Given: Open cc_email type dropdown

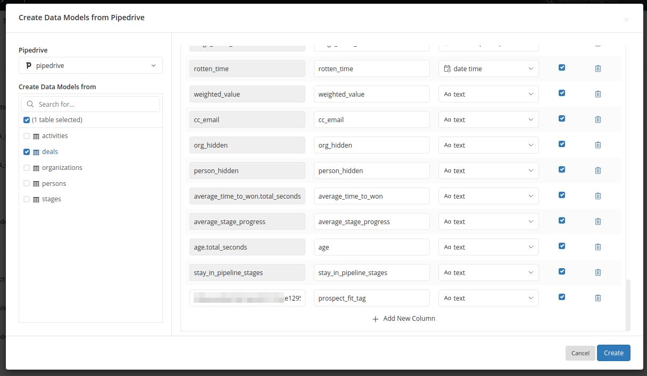Looking at the screenshot, I should 488,119.
